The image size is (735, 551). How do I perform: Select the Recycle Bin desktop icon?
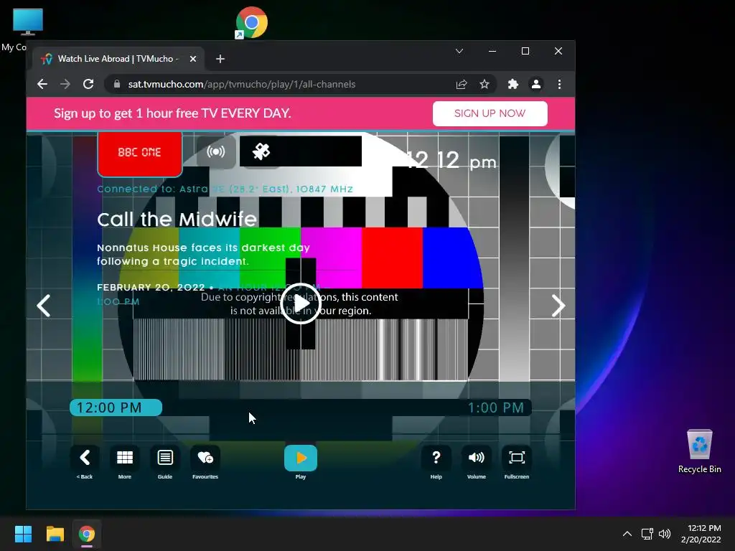coord(699,451)
